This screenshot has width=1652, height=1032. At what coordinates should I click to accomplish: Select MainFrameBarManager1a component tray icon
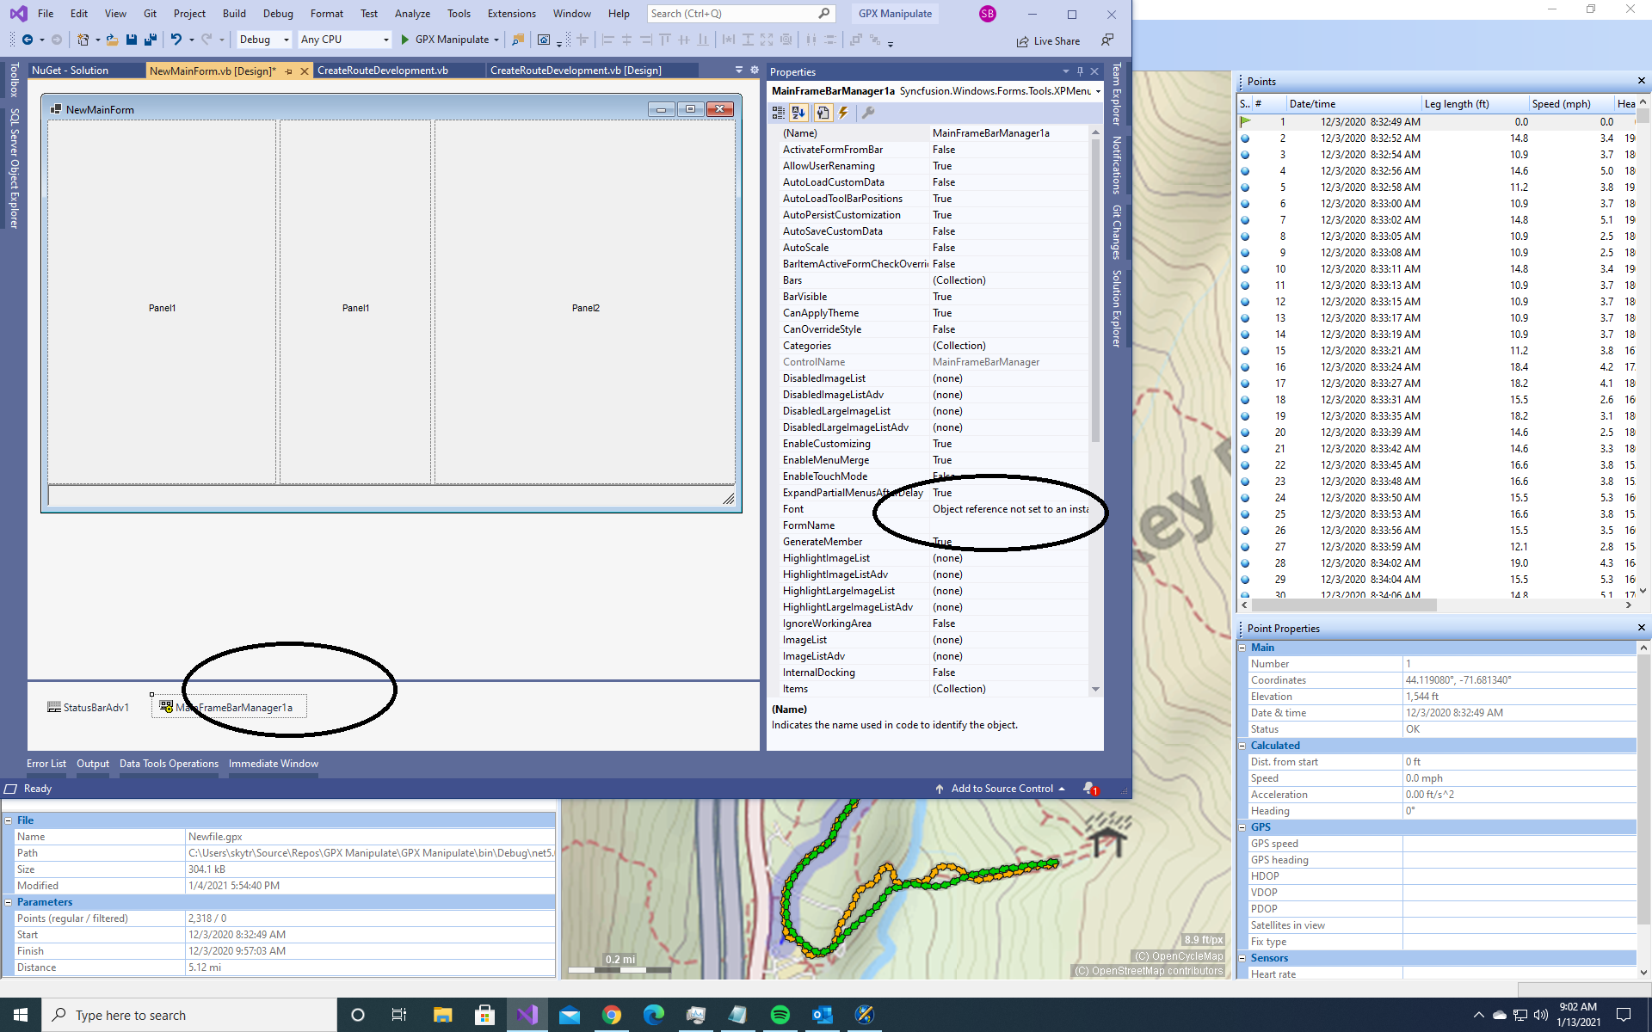166,707
